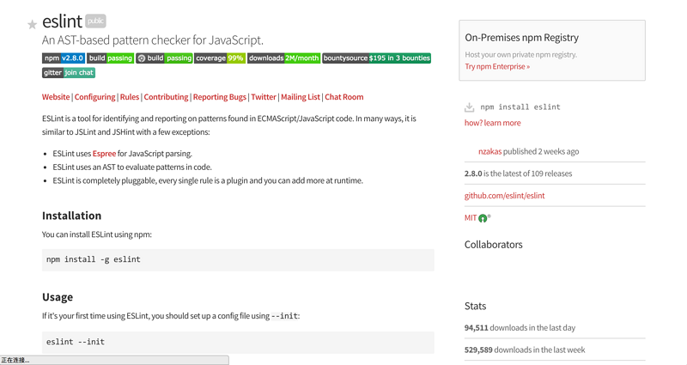Star the eslint package
Viewport: 687px width, 365px height.
click(33, 24)
